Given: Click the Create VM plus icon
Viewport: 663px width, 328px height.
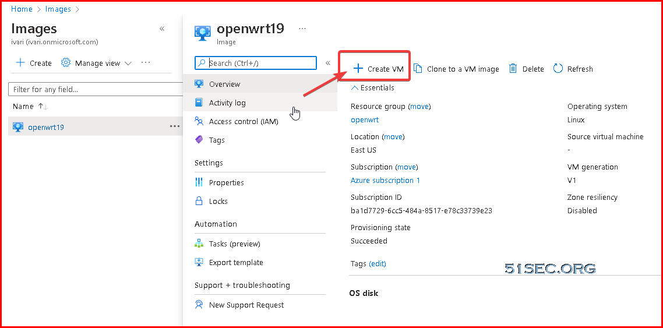Looking at the screenshot, I should coord(358,69).
